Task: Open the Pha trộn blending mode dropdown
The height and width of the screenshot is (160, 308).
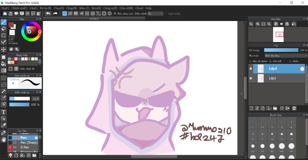Action: (x=286, y=56)
